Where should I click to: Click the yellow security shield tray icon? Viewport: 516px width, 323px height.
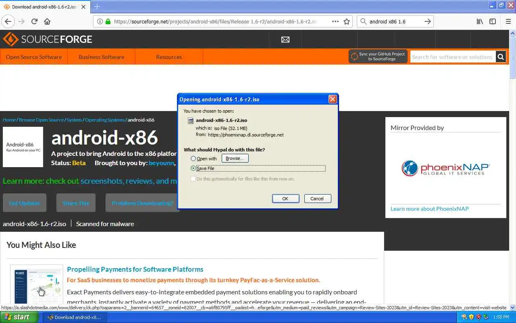click(x=471, y=317)
